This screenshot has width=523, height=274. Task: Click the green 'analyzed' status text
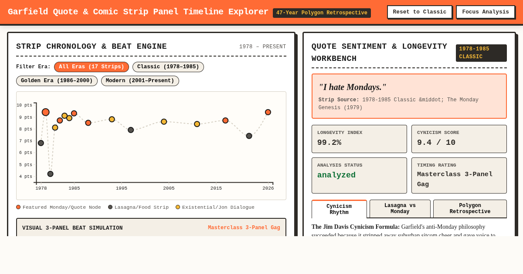(x=336, y=175)
